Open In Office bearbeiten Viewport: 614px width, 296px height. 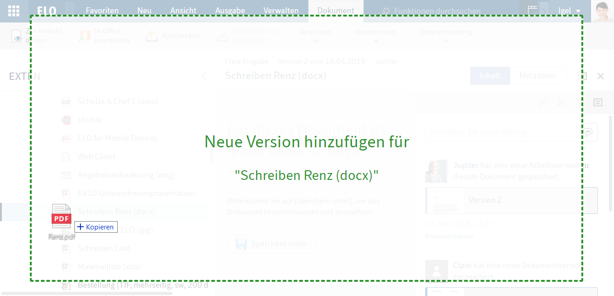(x=104, y=36)
